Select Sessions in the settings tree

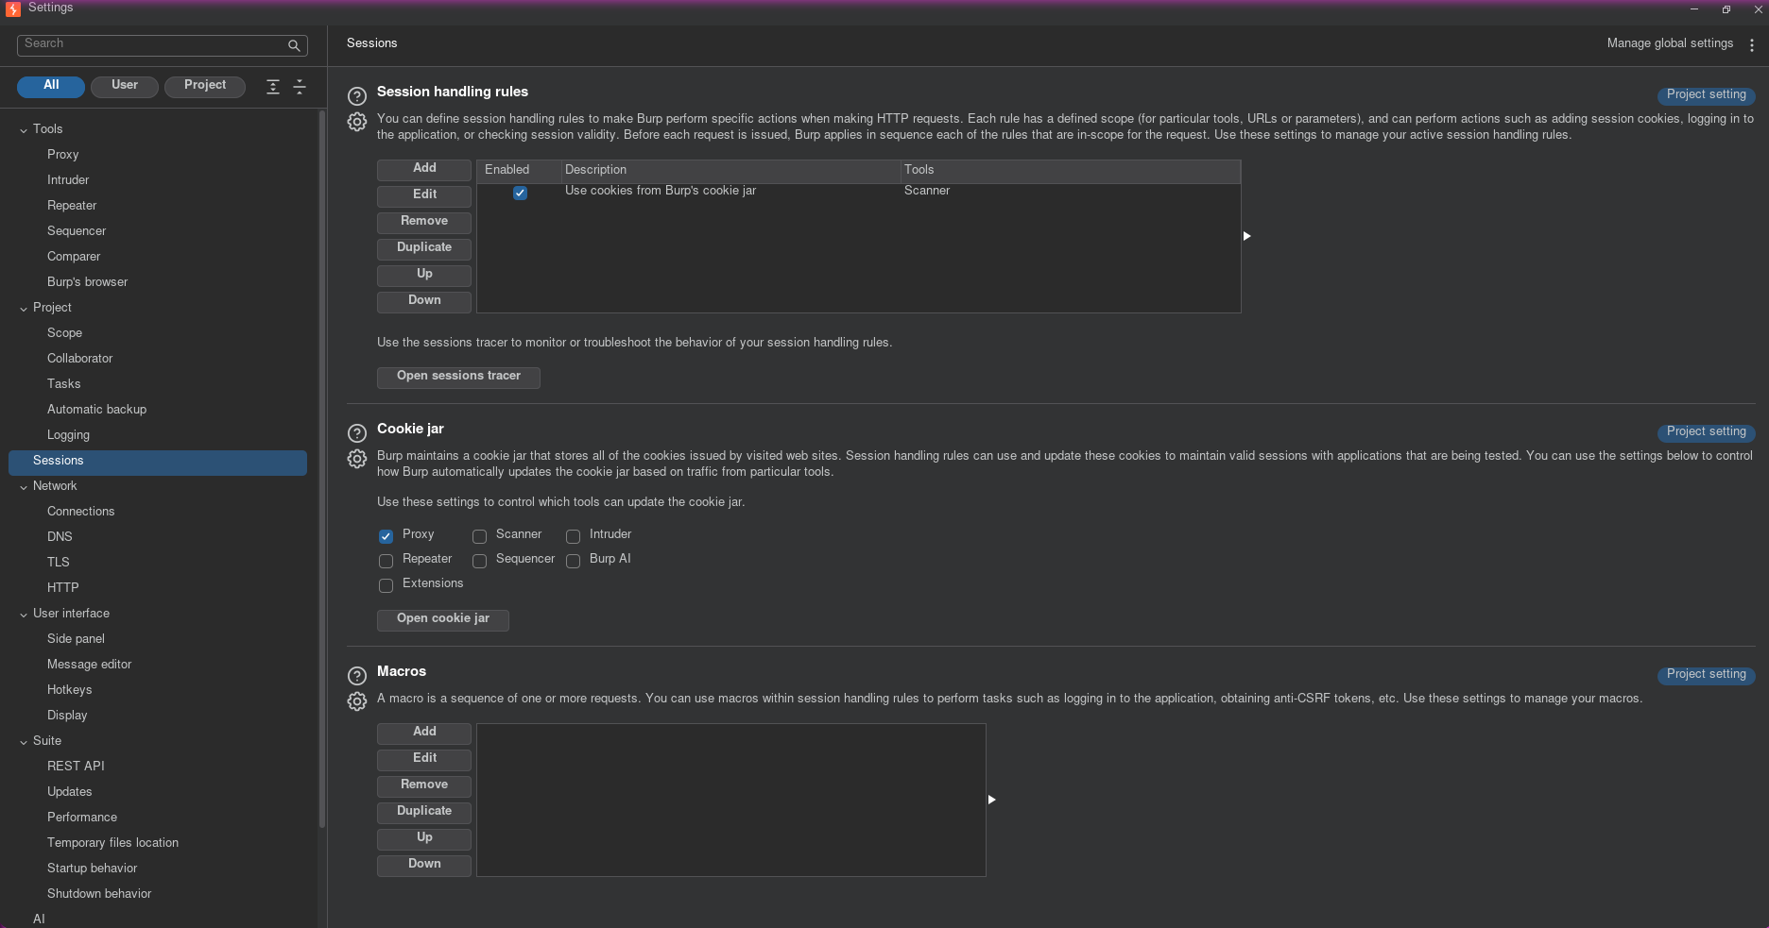[x=158, y=462]
